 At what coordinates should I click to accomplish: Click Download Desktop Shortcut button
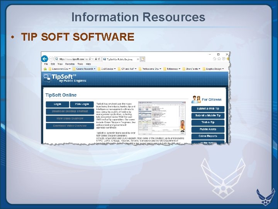pyautogui.click(x=70, y=111)
